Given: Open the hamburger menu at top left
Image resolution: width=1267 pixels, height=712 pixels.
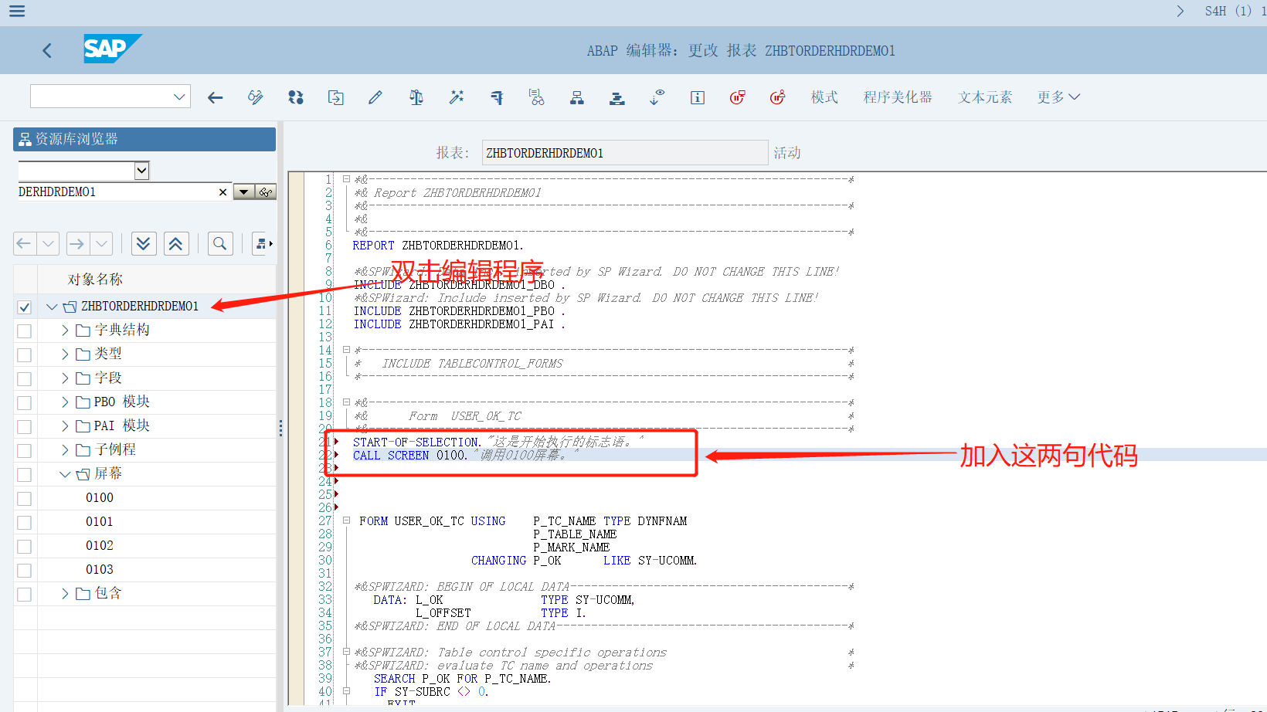Looking at the screenshot, I should (x=17, y=11).
